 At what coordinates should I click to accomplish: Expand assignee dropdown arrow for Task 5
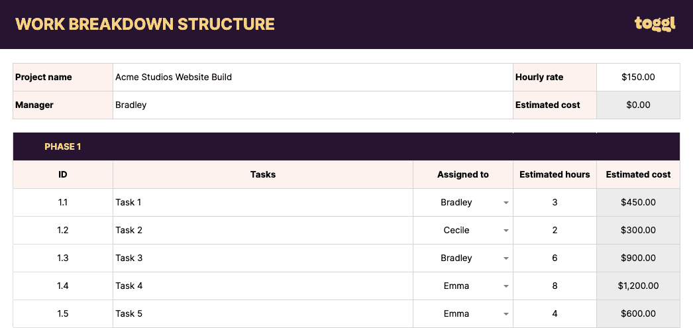506,314
